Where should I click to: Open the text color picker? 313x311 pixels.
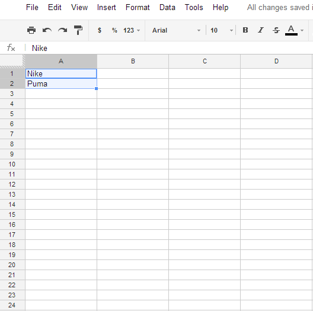(x=294, y=30)
